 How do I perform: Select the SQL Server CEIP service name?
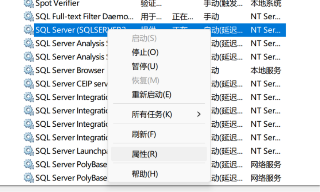click(71, 84)
